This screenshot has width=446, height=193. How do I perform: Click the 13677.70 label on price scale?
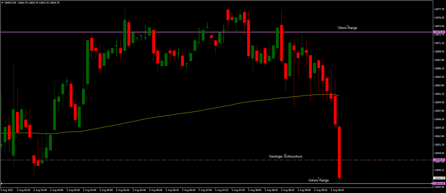click(439, 9)
